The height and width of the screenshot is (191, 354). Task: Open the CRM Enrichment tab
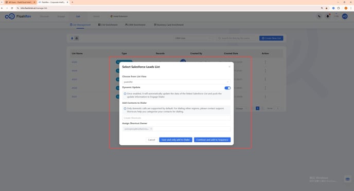tap(135, 25)
